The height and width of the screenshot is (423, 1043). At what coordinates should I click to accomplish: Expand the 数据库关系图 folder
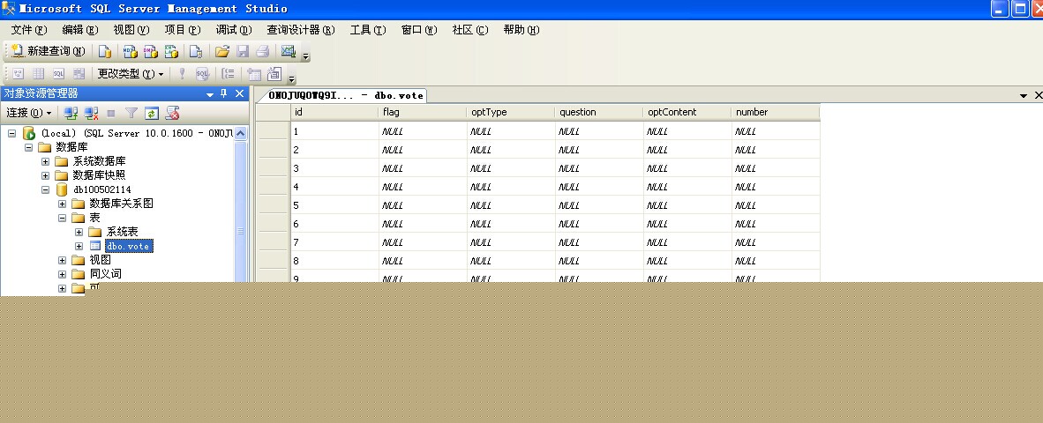pos(62,204)
